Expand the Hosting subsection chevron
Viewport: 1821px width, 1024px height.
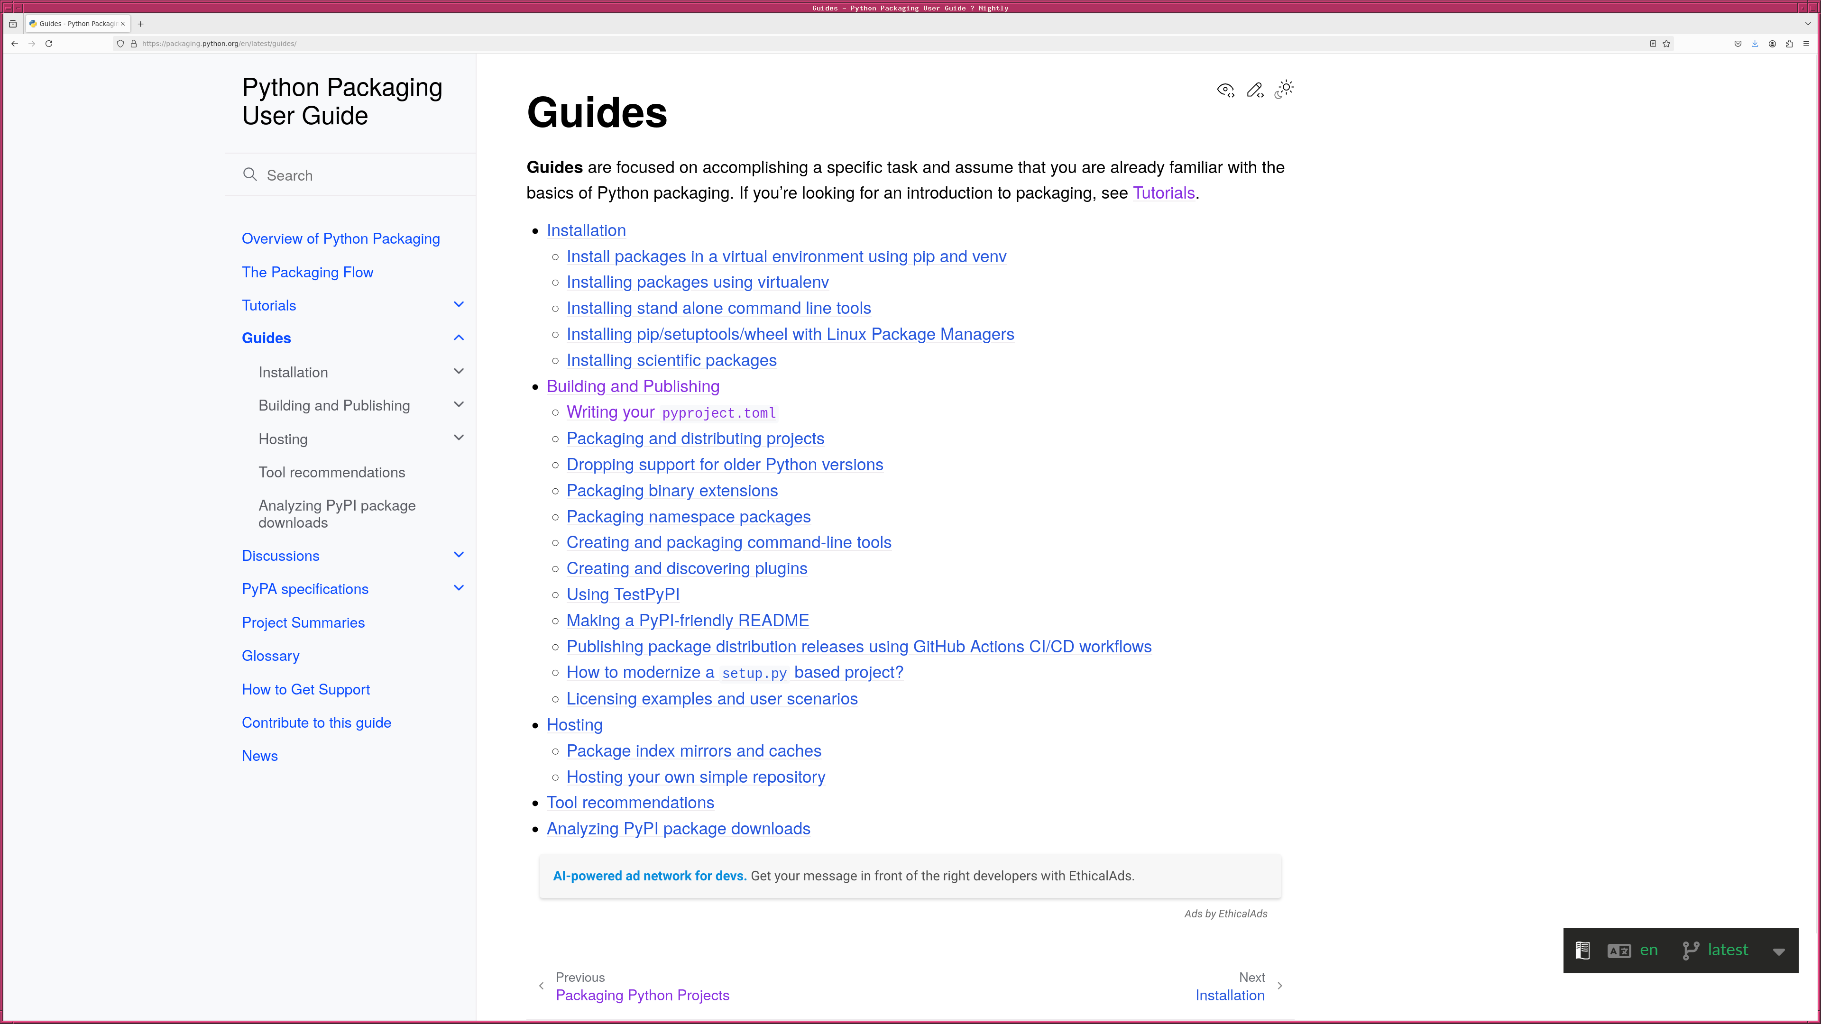pos(458,438)
